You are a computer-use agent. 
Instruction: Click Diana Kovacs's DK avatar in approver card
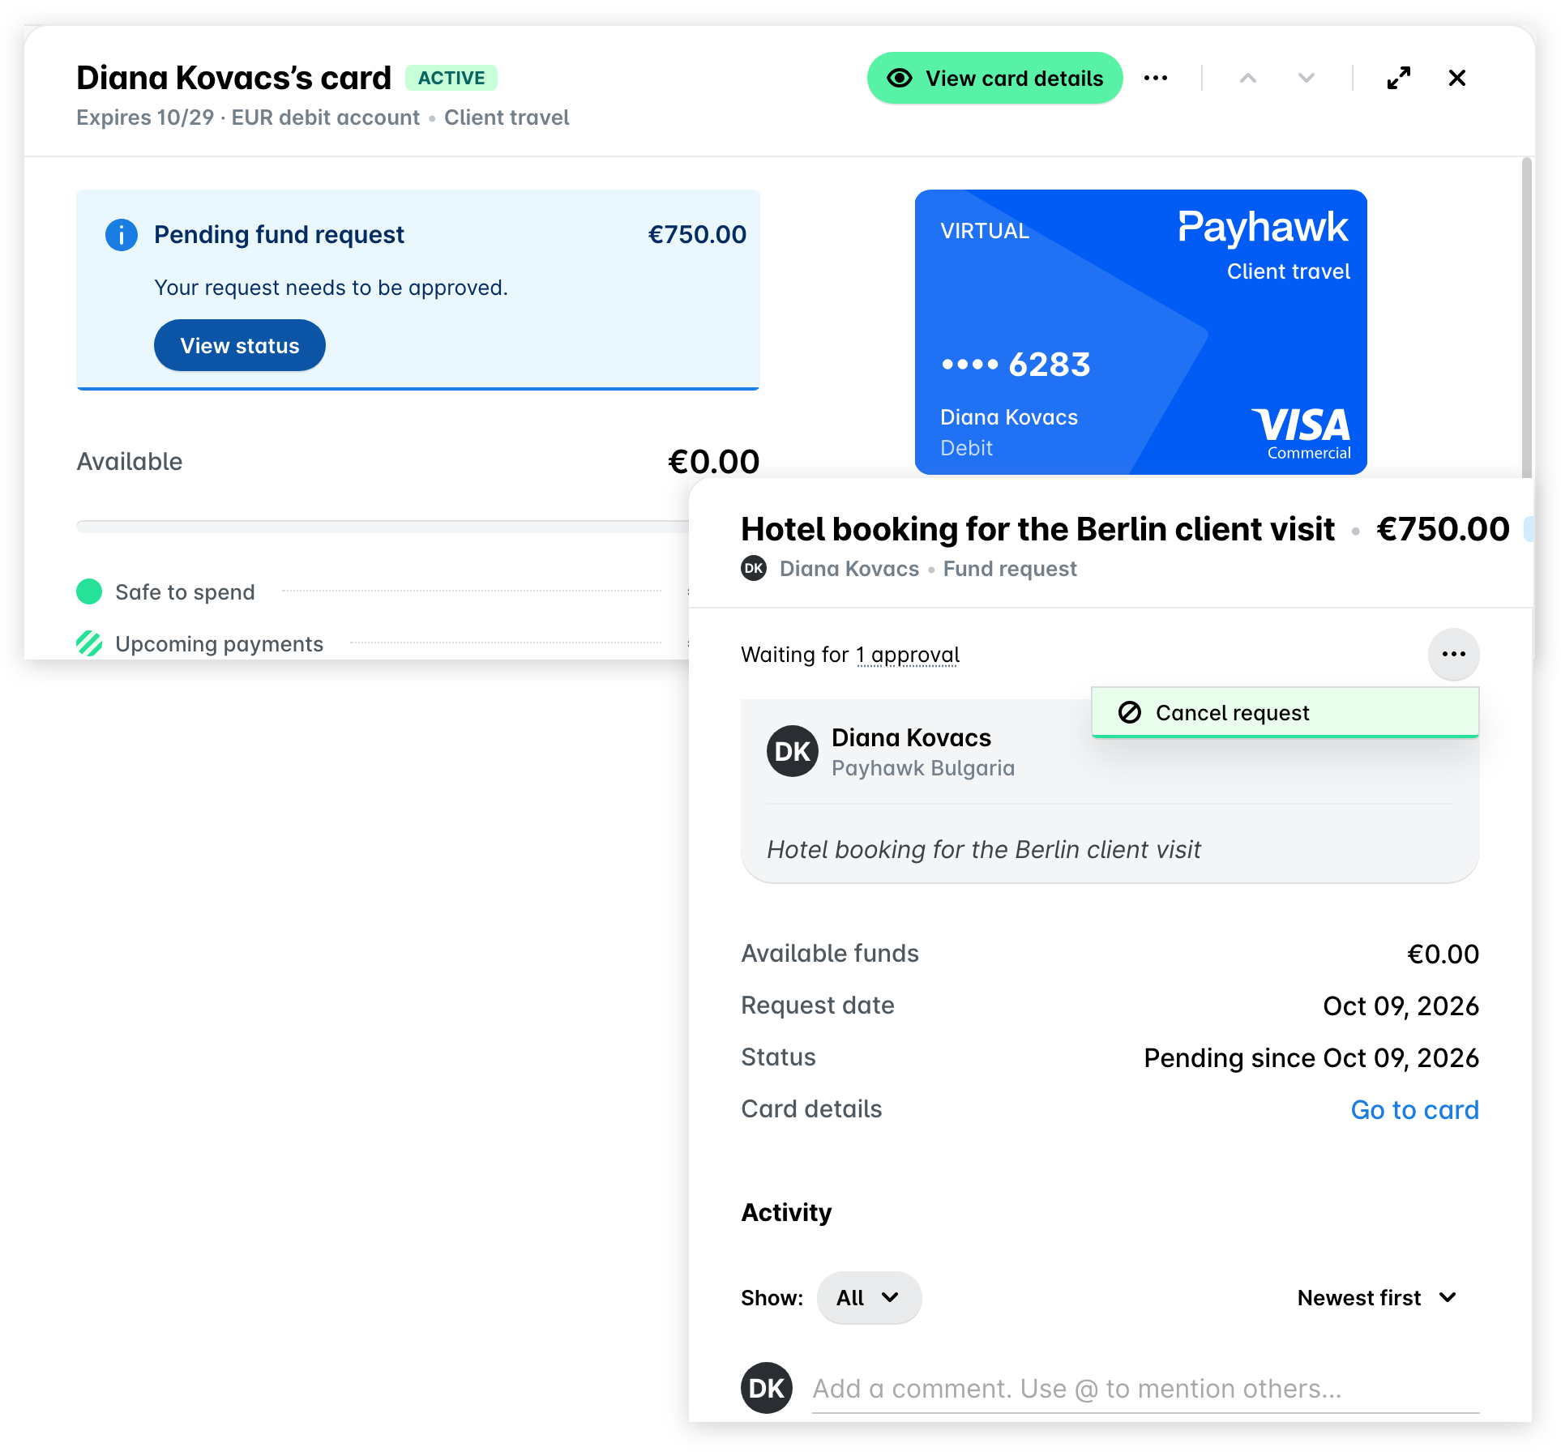pos(793,751)
